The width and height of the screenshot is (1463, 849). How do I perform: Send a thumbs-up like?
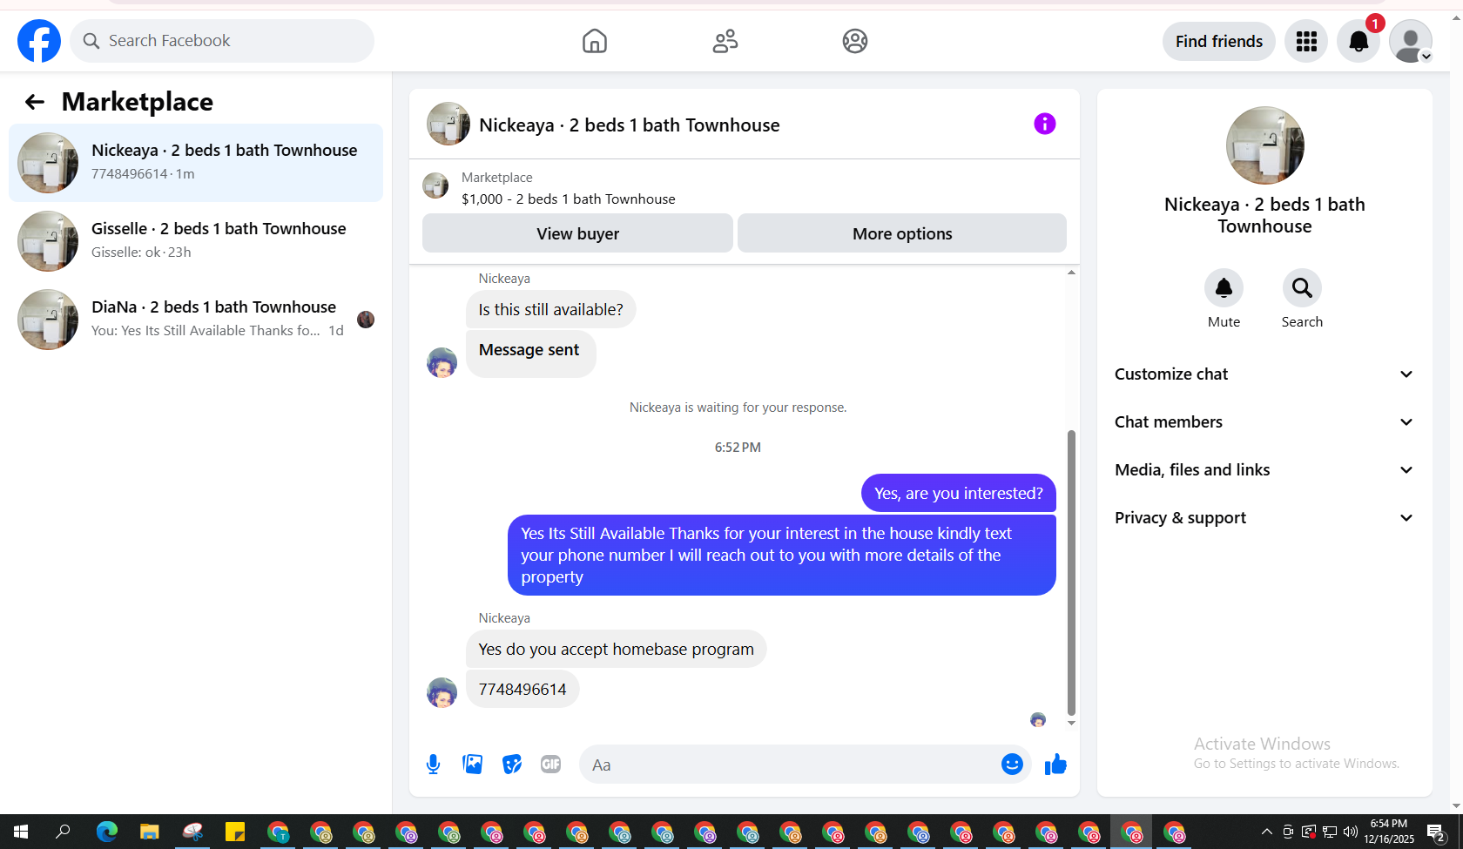click(1055, 765)
